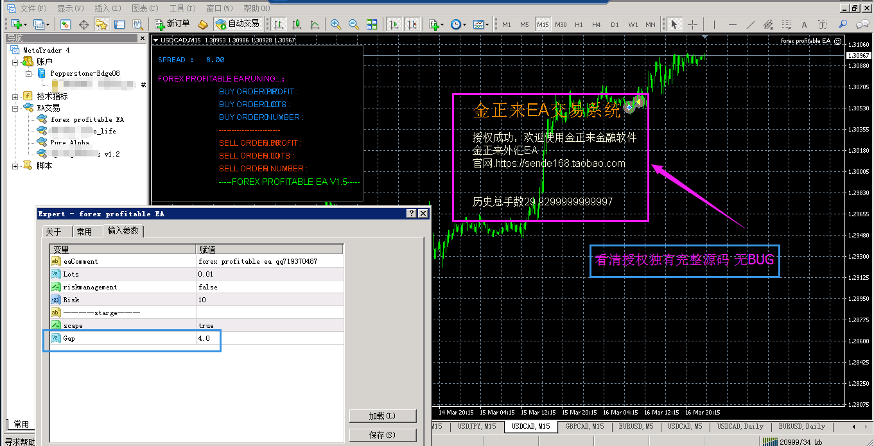This screenshot has height=446, width=874.
Task: Collapse the EA交易 tree node
Action: [x=15, y=108]
